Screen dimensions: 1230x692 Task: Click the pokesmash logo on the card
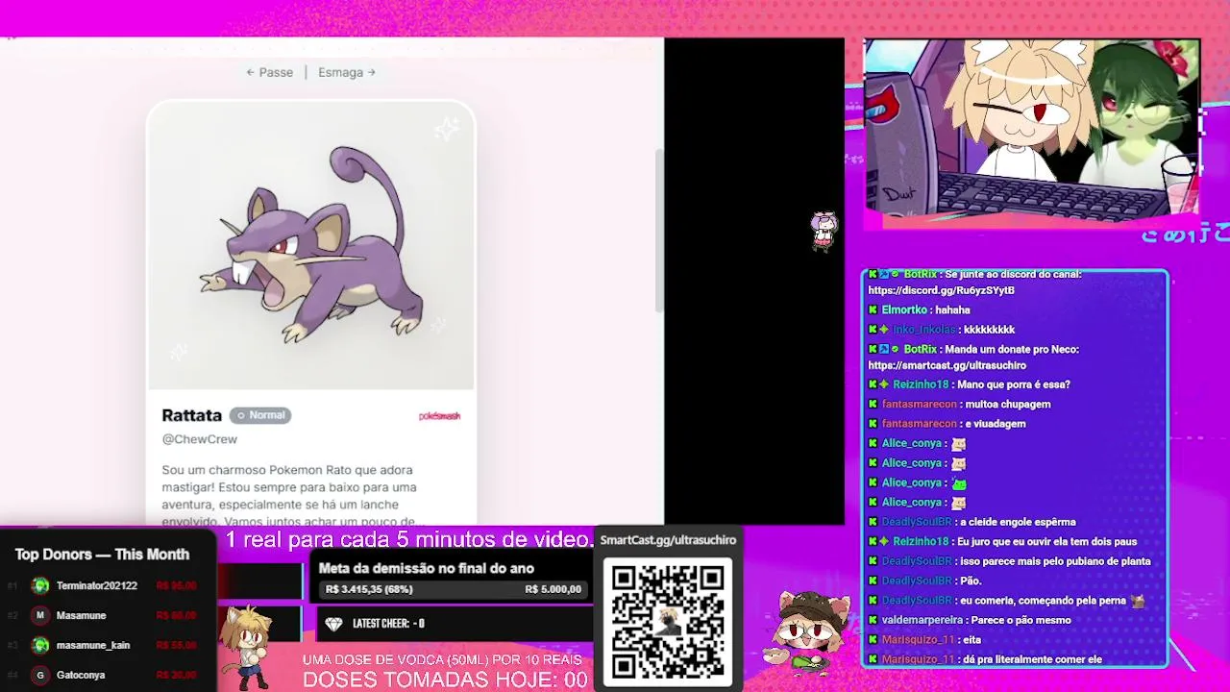tap(439, 416)
